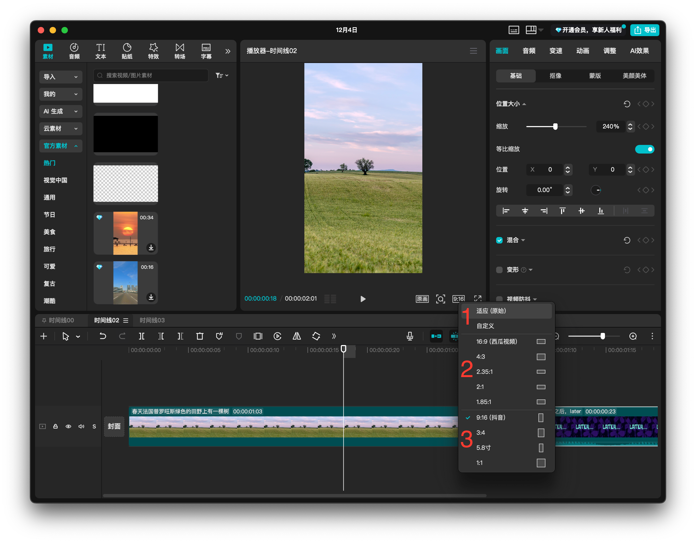Zoom in the timeline with plus magnifier
This screenshot has width=696, height=543.
[x=633, y=336]
